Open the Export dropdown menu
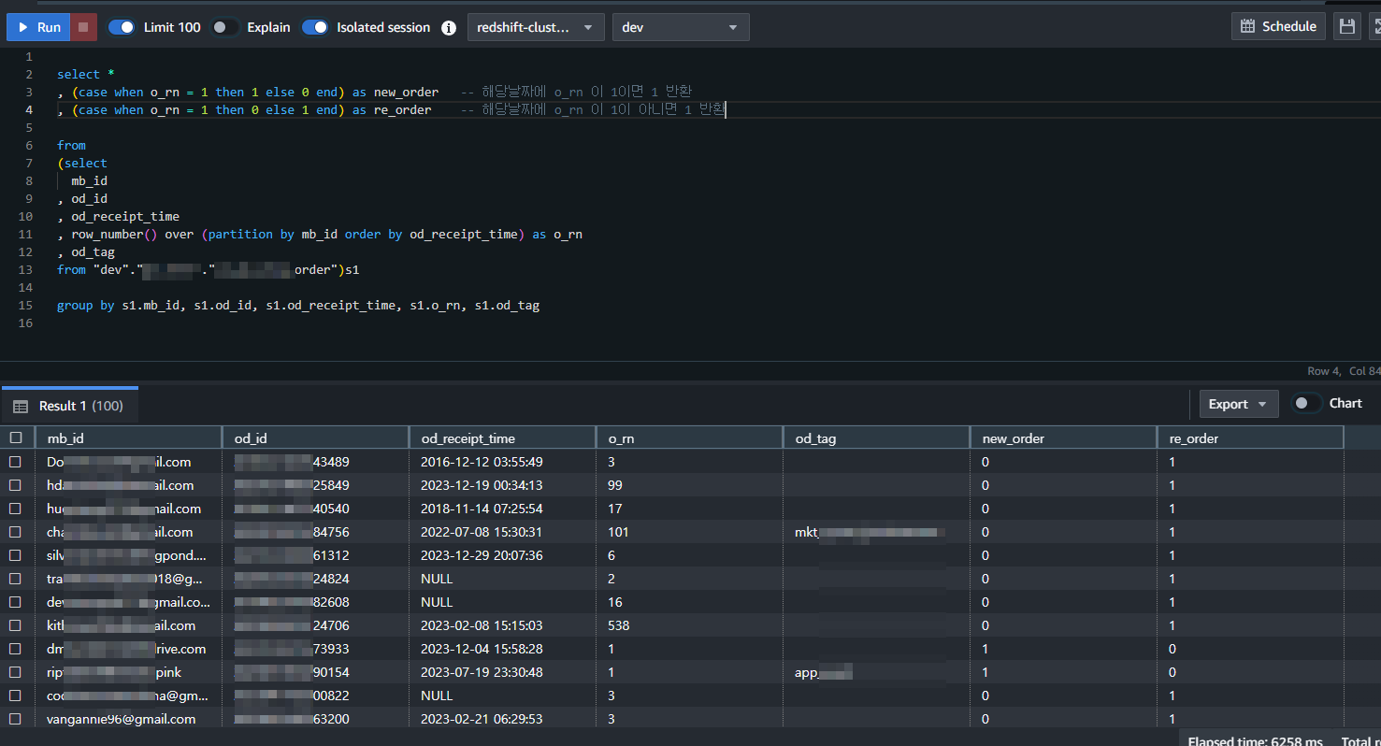The width and height of the screenshot is (1381, 746). [x=1238, y=403]
